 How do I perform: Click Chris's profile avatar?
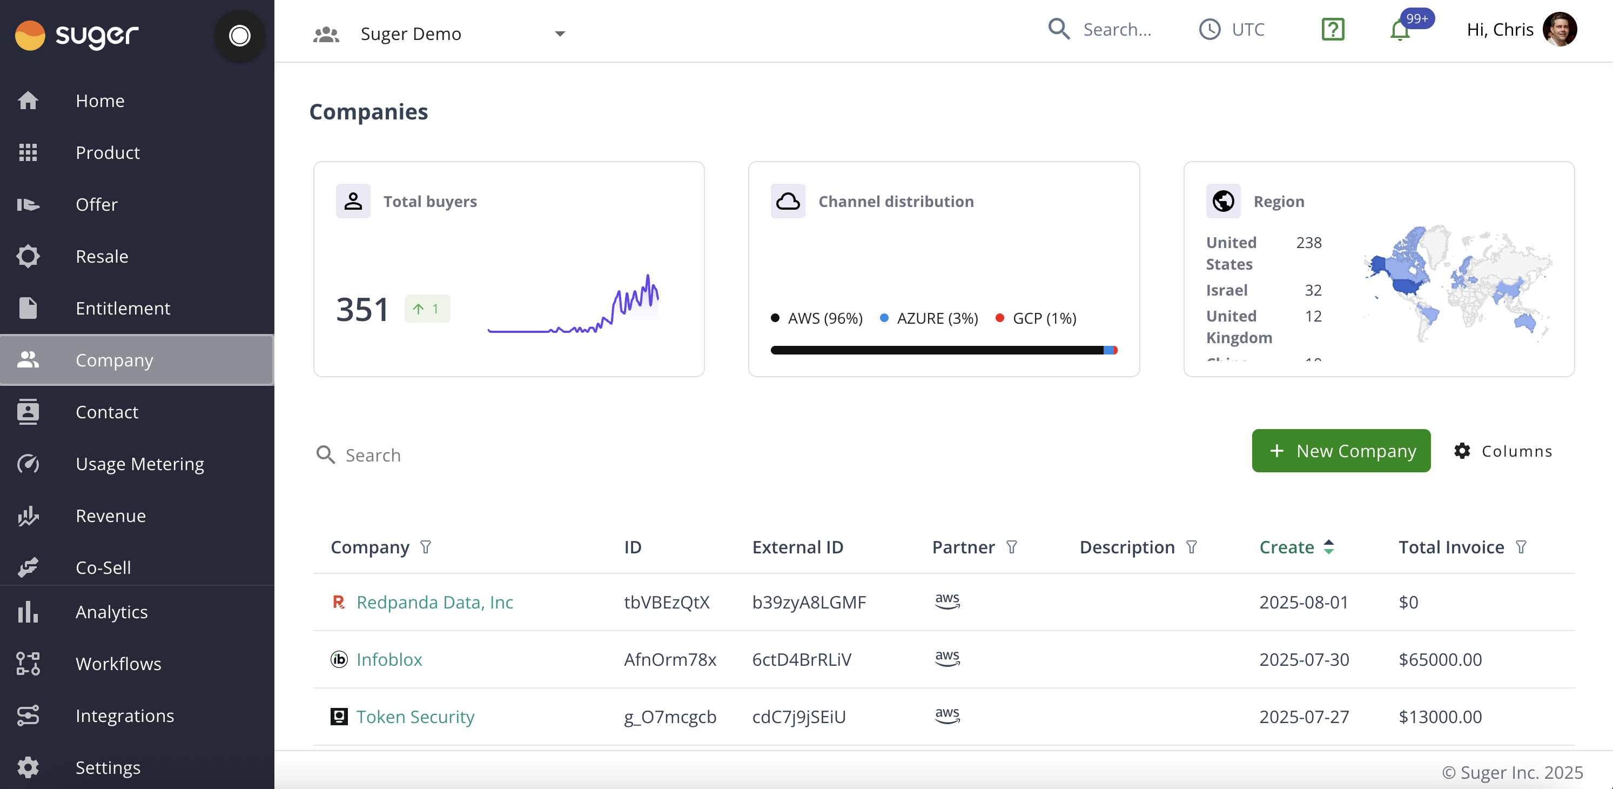point(1560,29)
